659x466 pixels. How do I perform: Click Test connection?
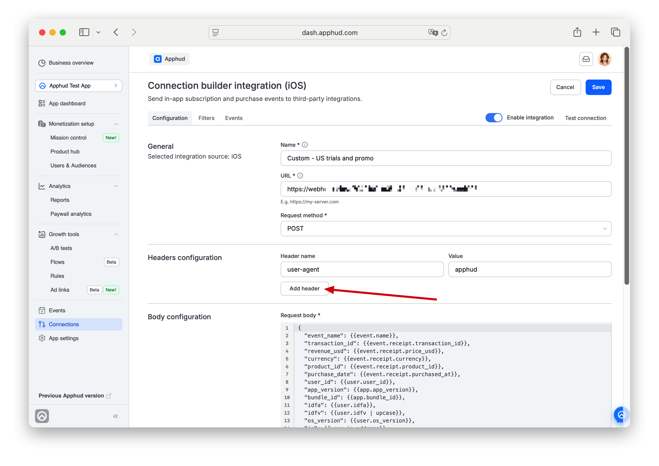pyautogui.click(x=586, y=118)
